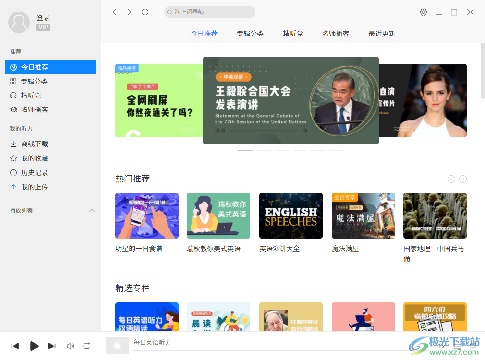Viewport: 485px width, 360px height.
Task: Click the right arrow of 热门推荐 carousel
Action: [462, 179]
